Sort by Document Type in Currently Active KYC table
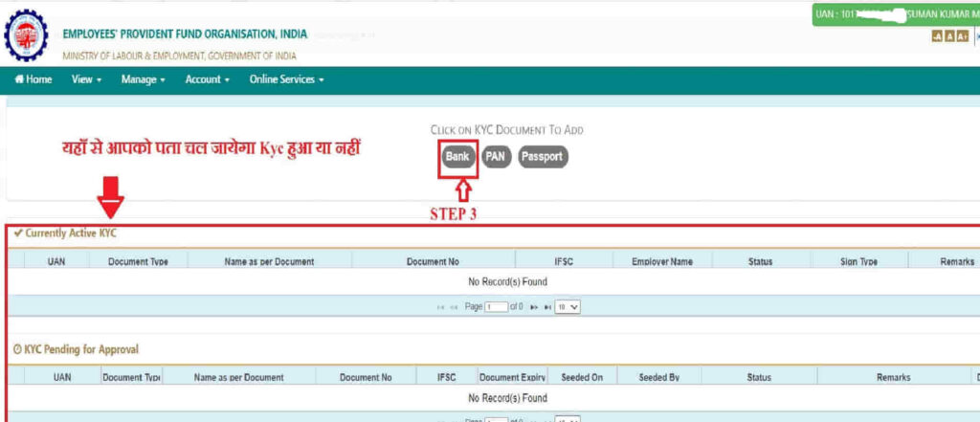The image size is (980, 422). click(138, 262)
